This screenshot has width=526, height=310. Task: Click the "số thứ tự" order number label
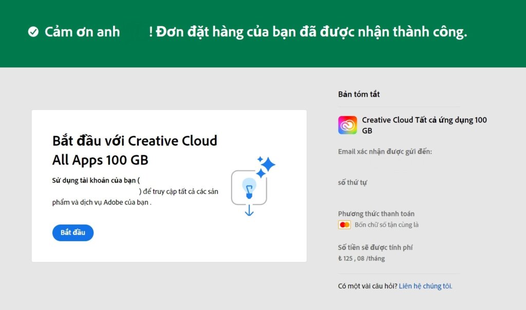tap(352, 183)
